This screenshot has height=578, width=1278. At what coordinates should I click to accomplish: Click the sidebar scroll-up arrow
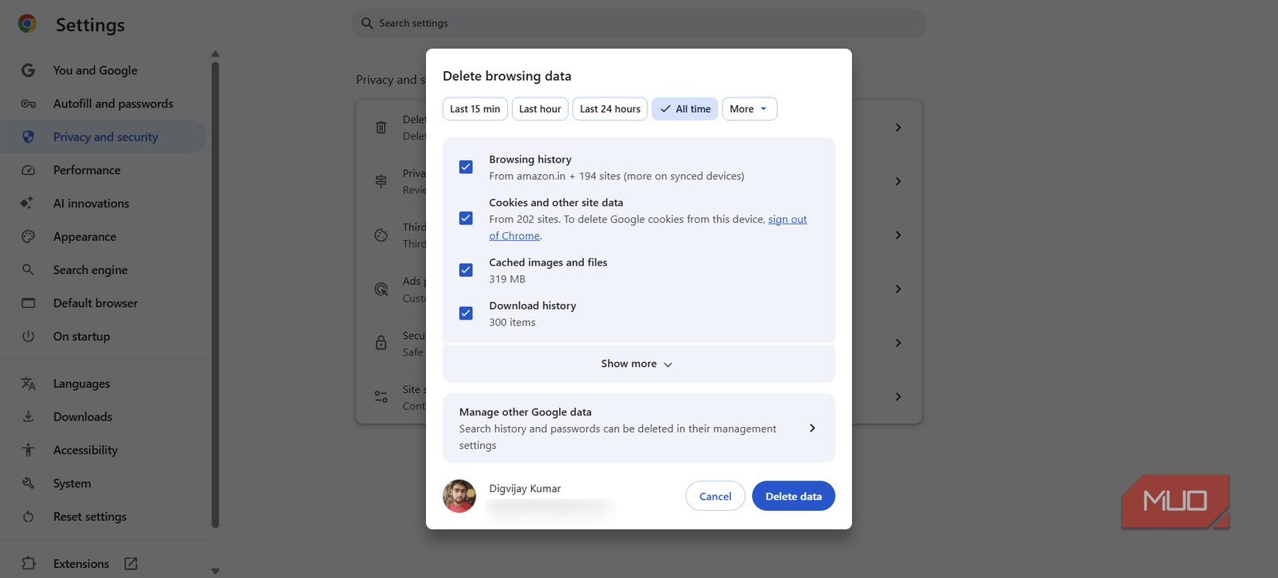215,54
